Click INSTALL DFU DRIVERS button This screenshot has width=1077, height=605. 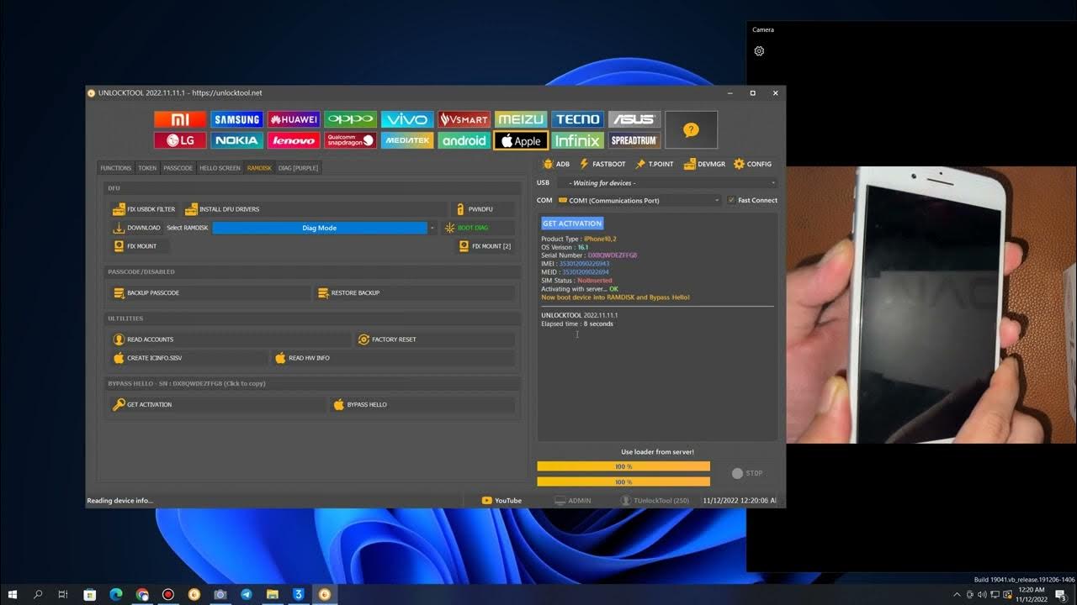pos(316,209)
